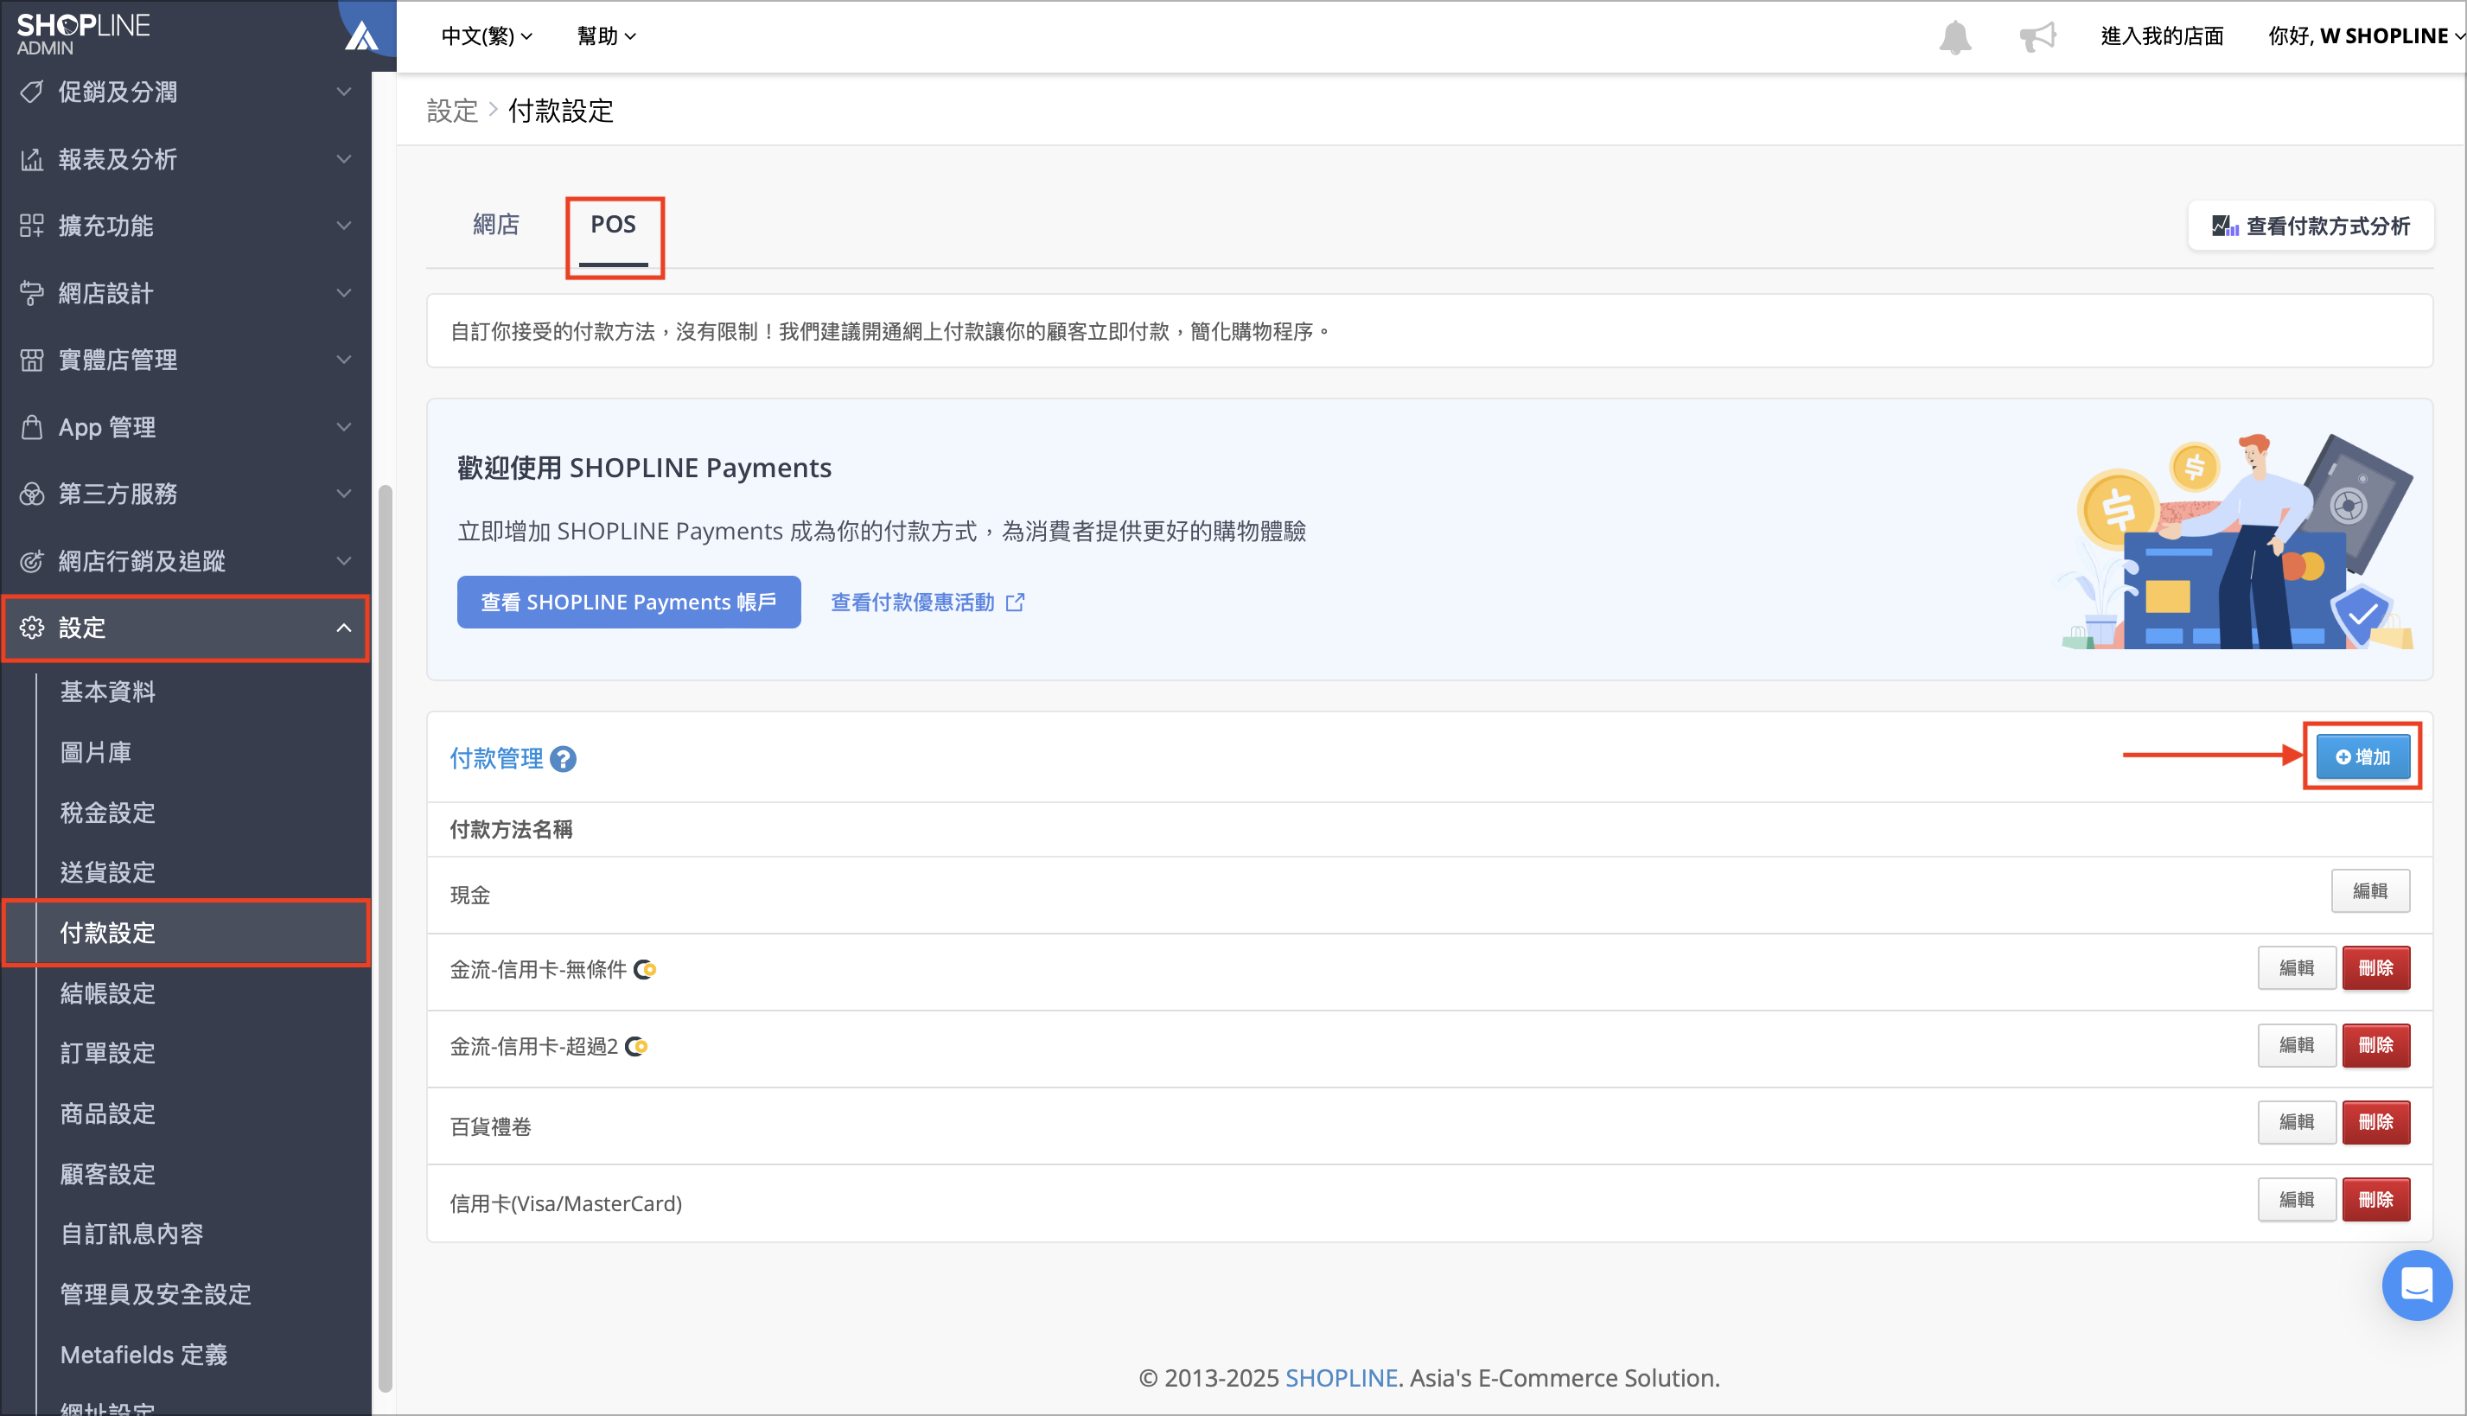
Task: Expand the 報表及分析 menu chevron
Action: click(343, 158)
